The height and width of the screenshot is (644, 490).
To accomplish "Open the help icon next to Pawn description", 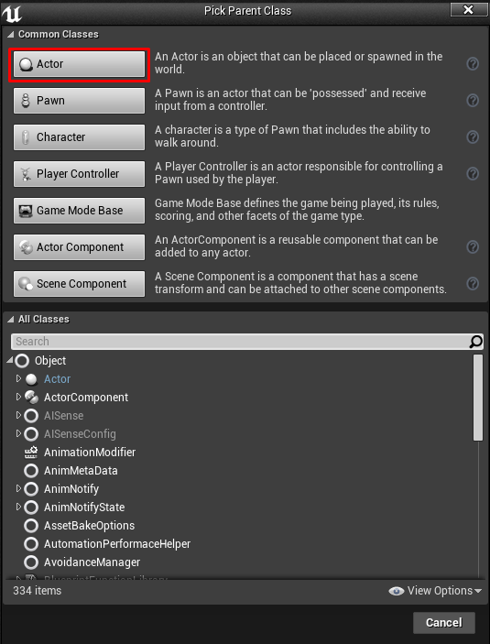I will pyautogui.click(x=473, y=100).
